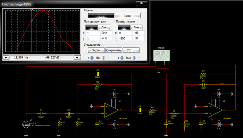The image size is (243, 138).
Task: Set horizontal axis to Лин
Action: 104,27
